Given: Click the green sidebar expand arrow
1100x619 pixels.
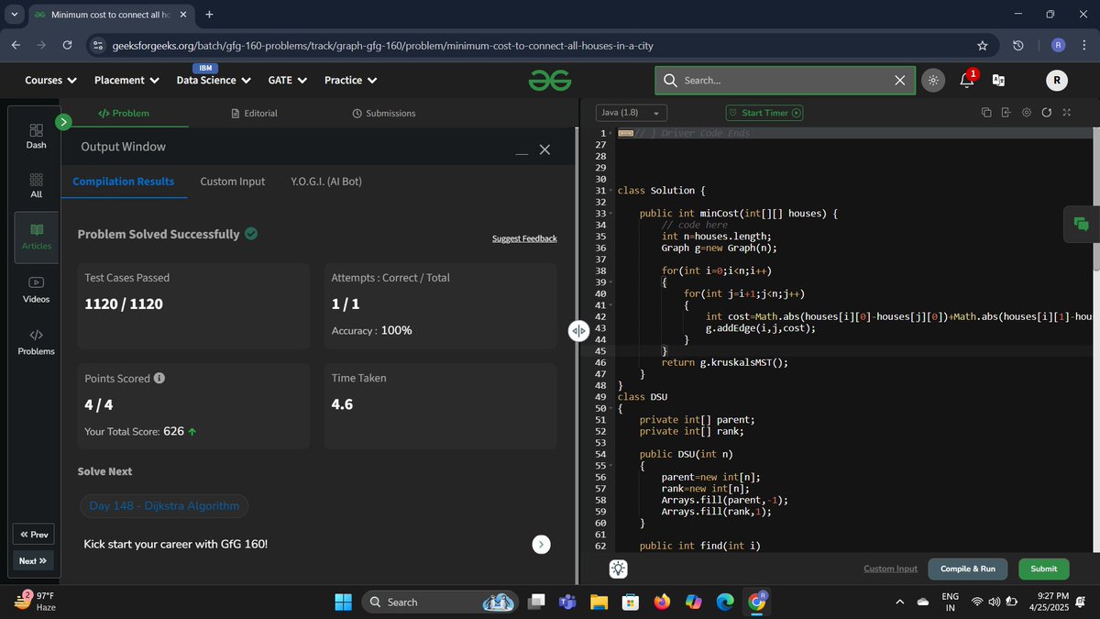Looking at the screenshot, I should coord(63,121).
